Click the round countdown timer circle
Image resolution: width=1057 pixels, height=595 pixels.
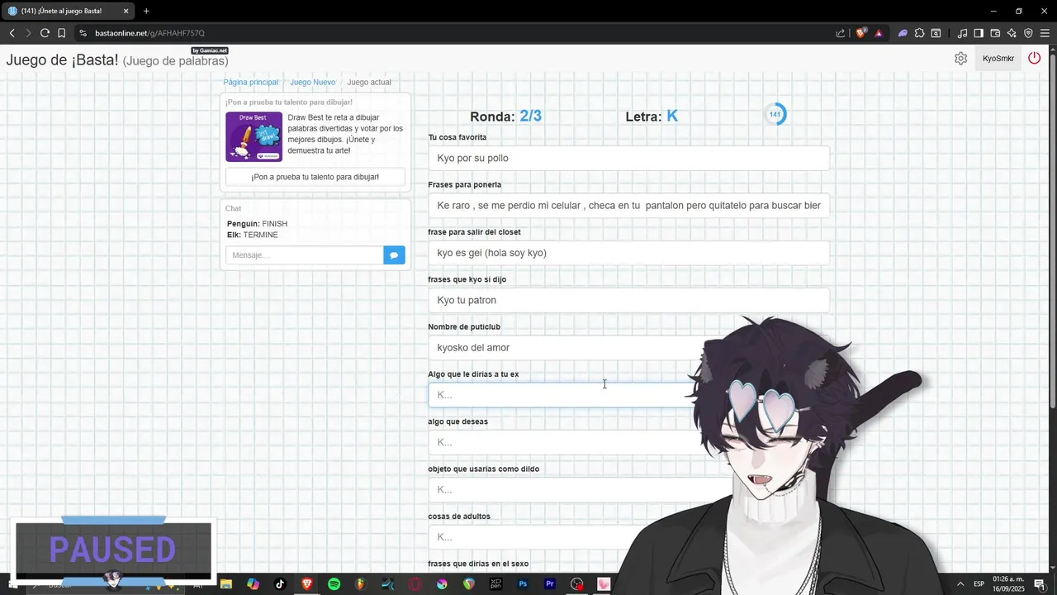click(x=775, y=115)
